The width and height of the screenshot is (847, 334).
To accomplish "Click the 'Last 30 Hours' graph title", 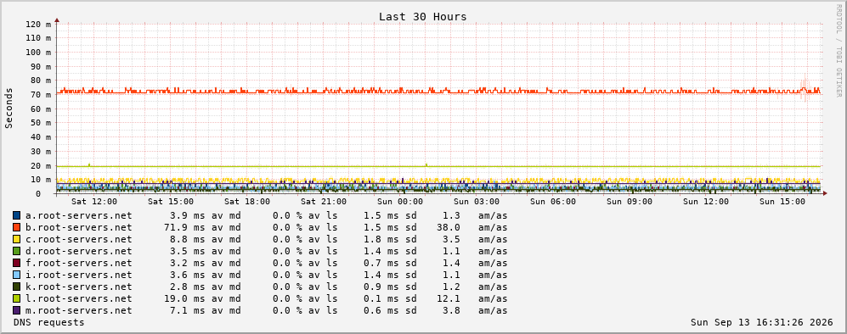I will [x=422, y=17].
